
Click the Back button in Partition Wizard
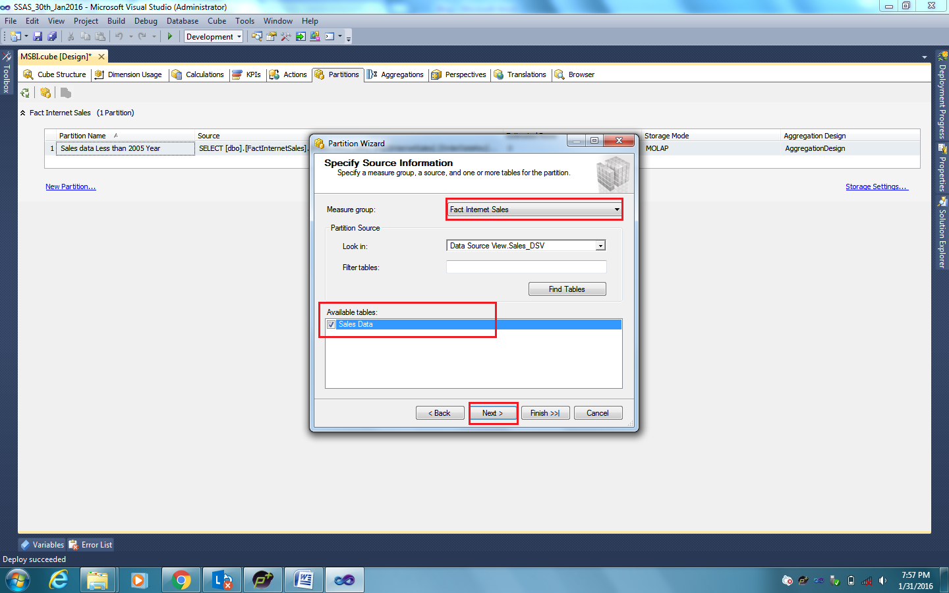point(440,413)
